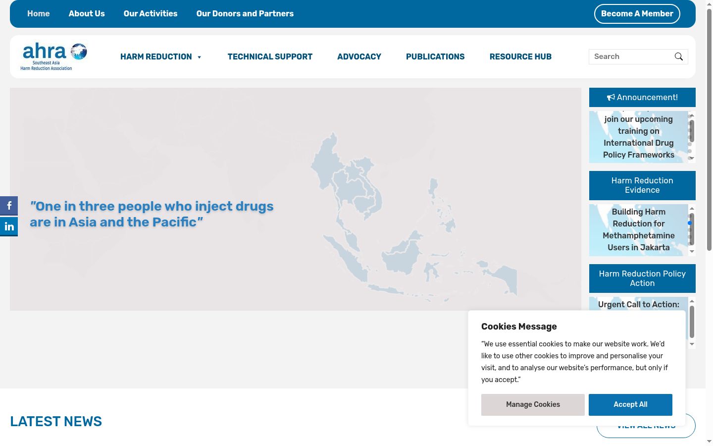713x446 pixels.
Task: Accept all cookies
Action: pos(630,405)
